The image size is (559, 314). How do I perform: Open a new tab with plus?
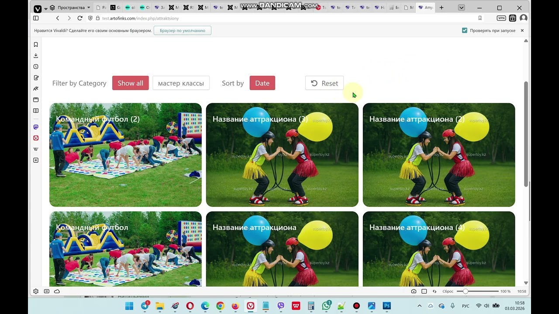pos(442,7)
